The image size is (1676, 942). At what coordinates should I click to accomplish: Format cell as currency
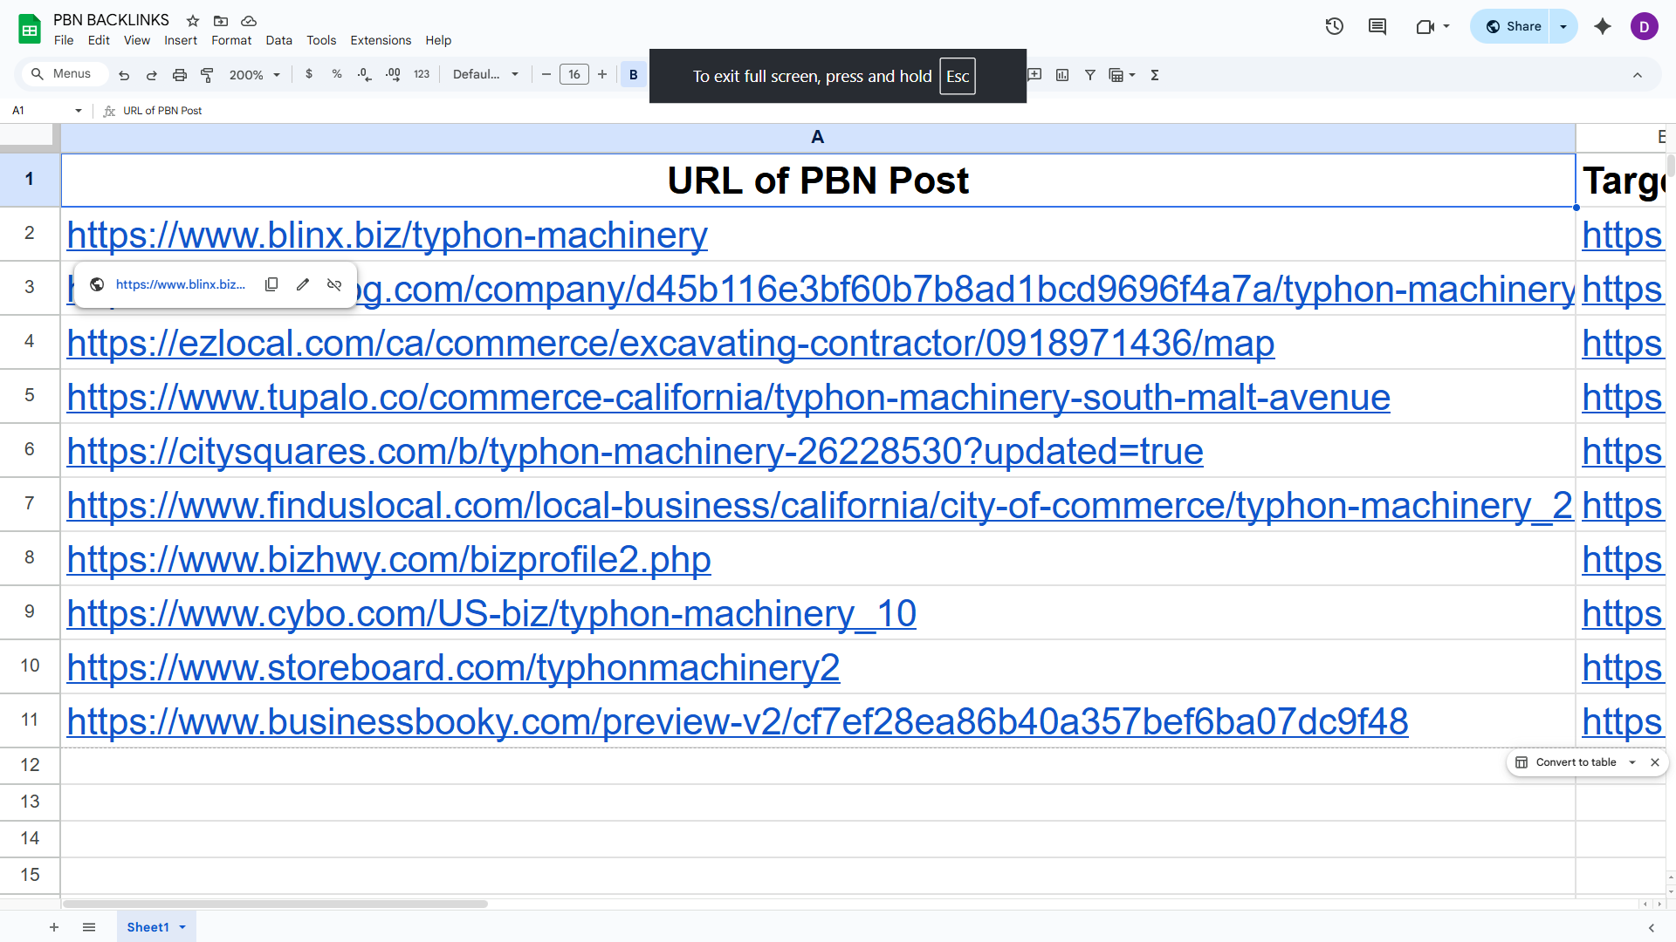[x=309, y=75]
